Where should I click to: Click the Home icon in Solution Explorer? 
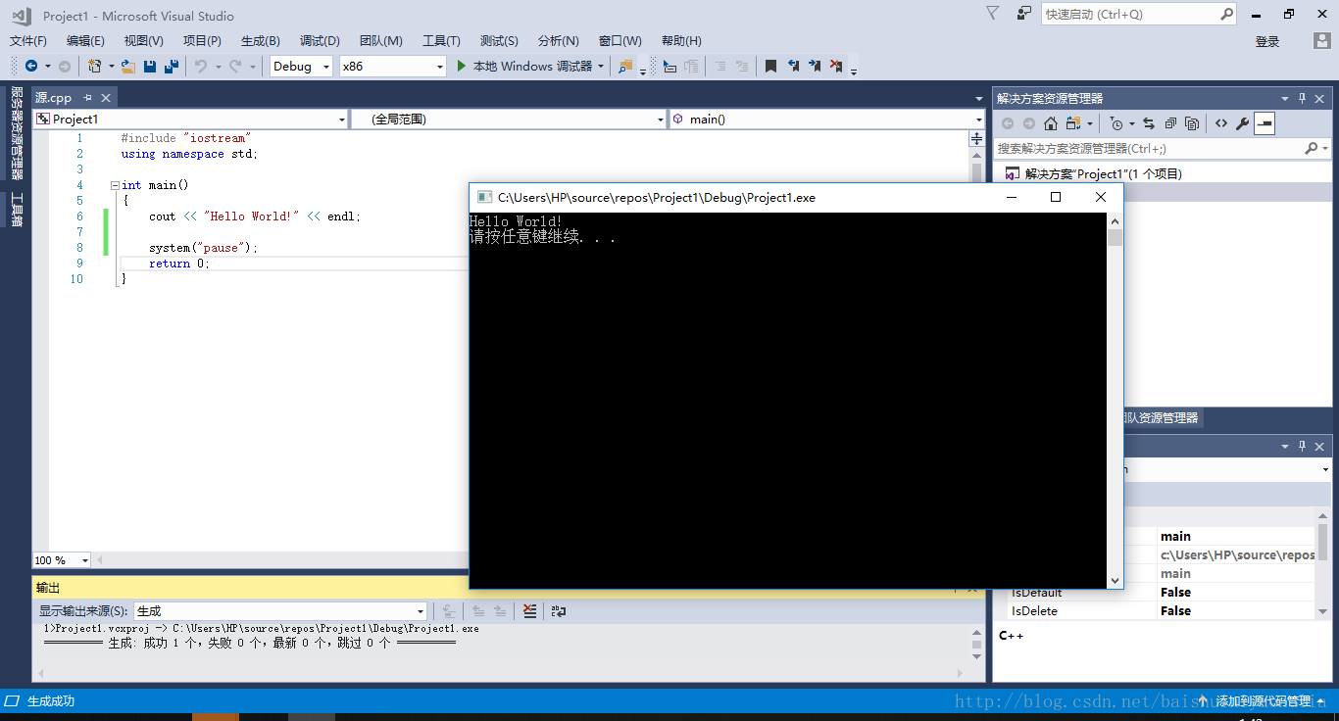pos(1051,123)
